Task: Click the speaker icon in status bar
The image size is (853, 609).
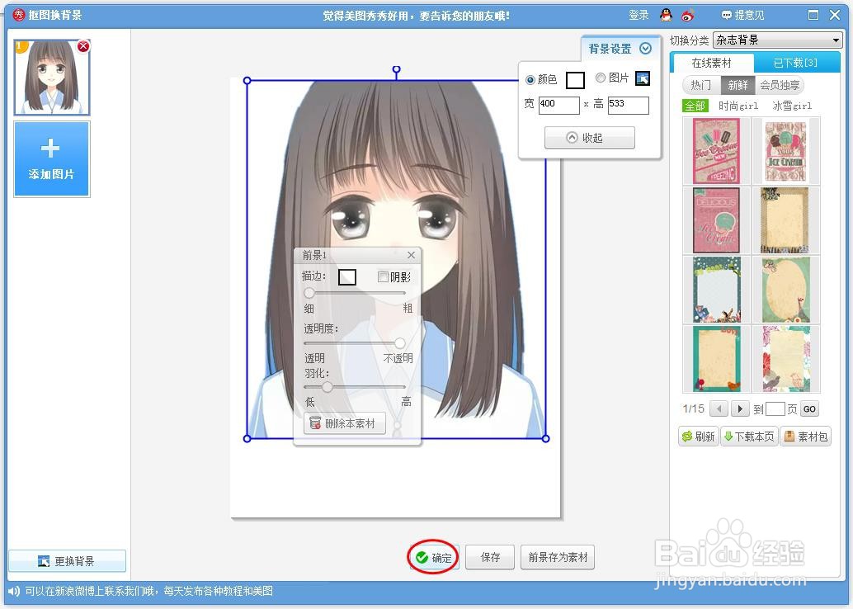Action: (13, 591)
